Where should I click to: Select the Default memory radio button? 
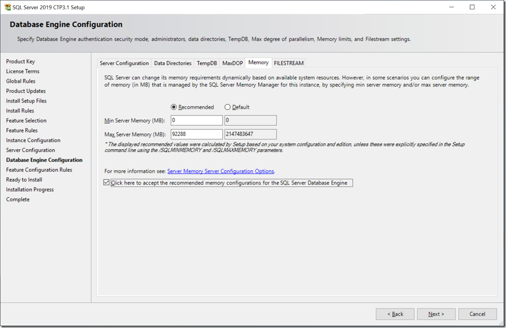[227, 107]
